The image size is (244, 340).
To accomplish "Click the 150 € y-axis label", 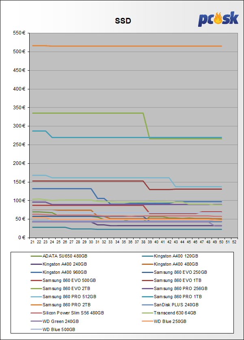I will click(x=19, y=182).
